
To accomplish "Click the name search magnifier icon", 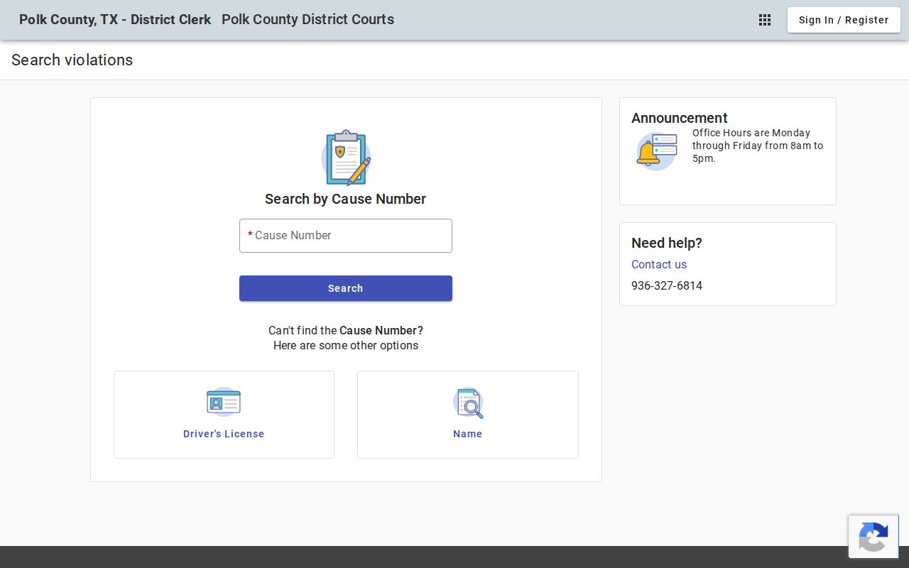I will click(x=468, y=403).
